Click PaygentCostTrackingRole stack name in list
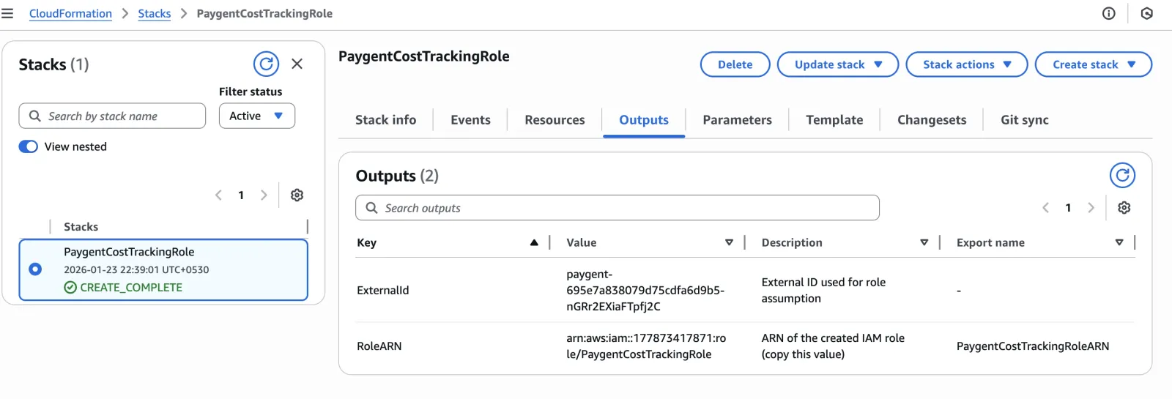 click(129, 252)
